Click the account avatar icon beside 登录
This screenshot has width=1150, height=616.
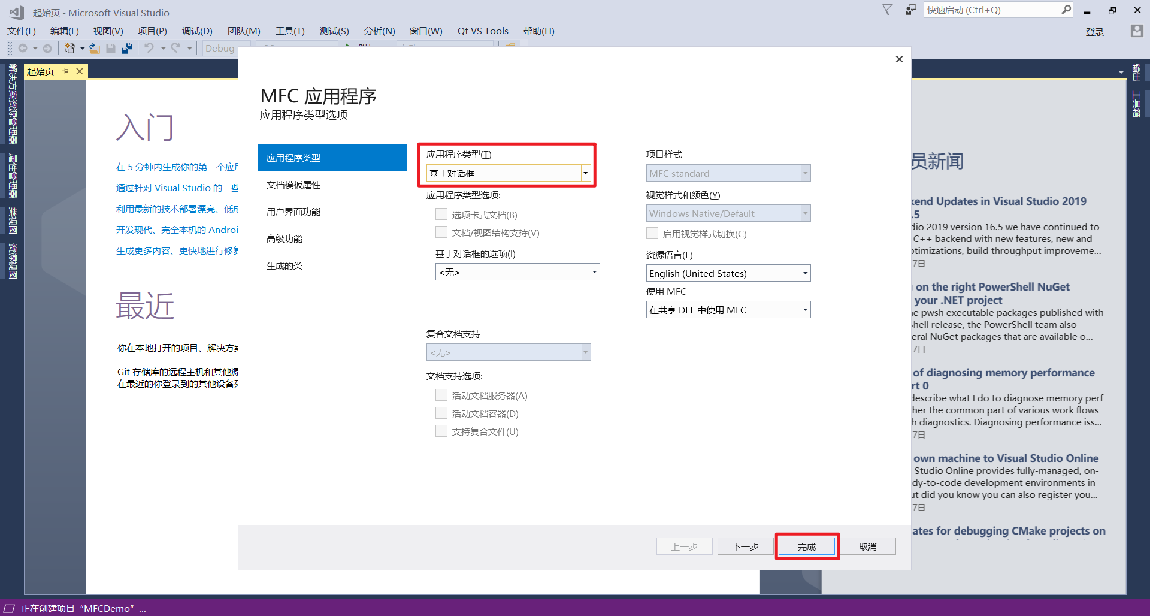(x=1137, y=31)
